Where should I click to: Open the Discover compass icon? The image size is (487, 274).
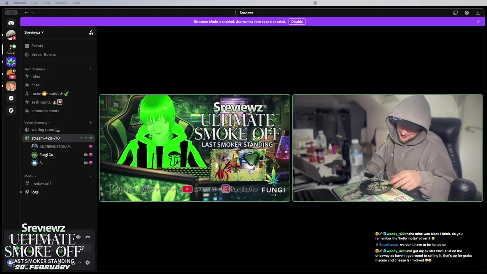11,110
